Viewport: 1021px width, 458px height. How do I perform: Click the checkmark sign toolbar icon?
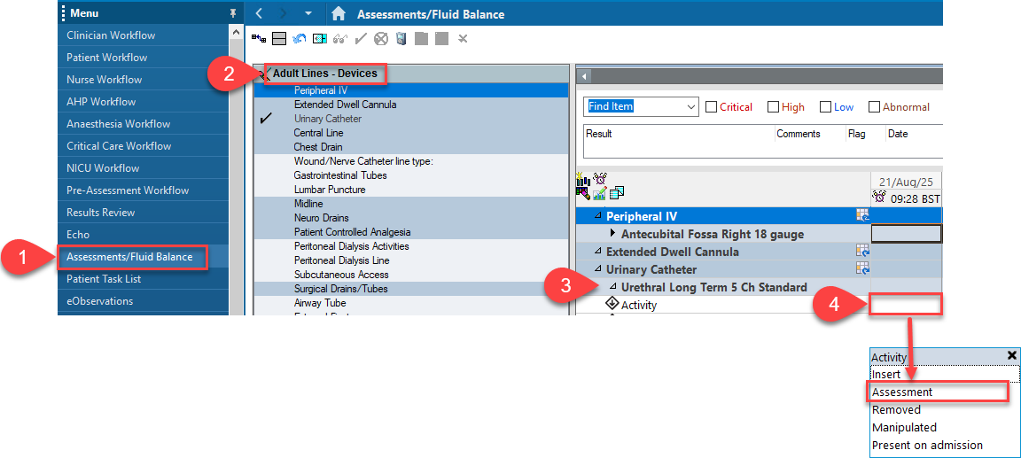(360, 39)
